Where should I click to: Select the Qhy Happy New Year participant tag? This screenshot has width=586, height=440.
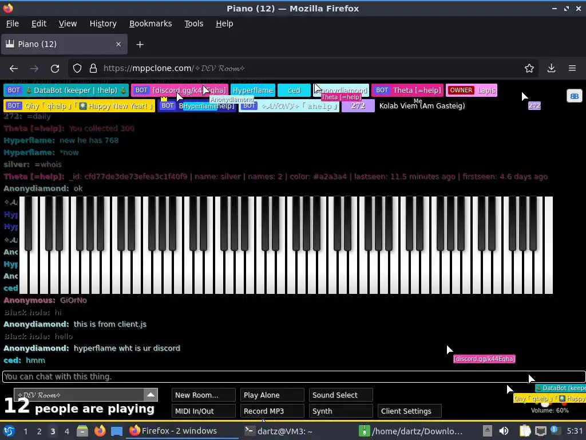[x=79, y=106]
